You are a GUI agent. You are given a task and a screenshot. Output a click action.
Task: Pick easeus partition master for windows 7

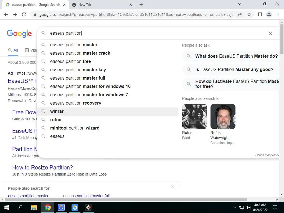[x=107, y=95]
